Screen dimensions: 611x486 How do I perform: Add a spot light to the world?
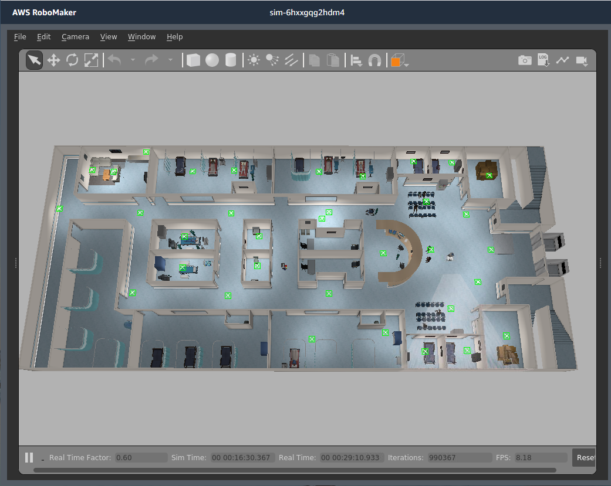point(272,60)
